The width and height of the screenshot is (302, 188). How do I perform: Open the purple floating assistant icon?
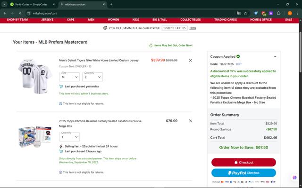pyautogui.click(x=294, y=178)
